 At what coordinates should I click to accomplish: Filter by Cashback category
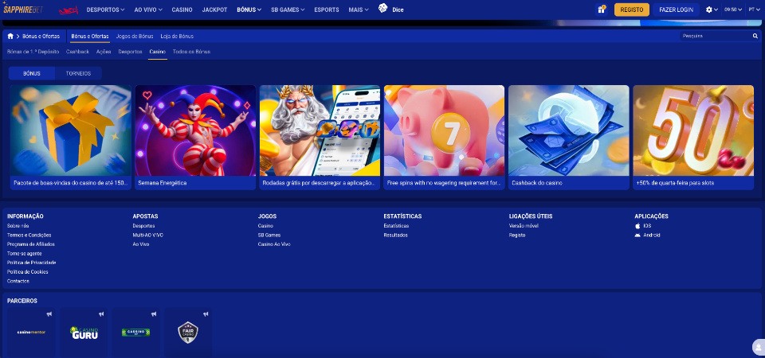pyautogui.click(x=77, y=52)
